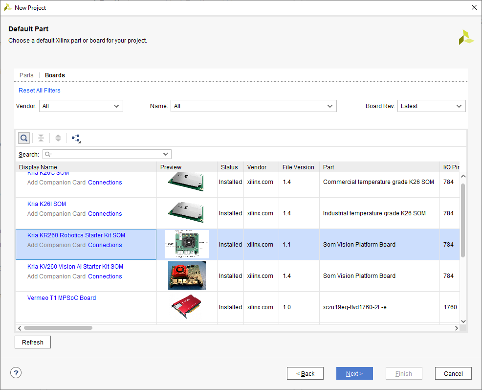This screenshot has width=482, height=390.
Task: Click the expand all icon
Action: coord(58,138)
